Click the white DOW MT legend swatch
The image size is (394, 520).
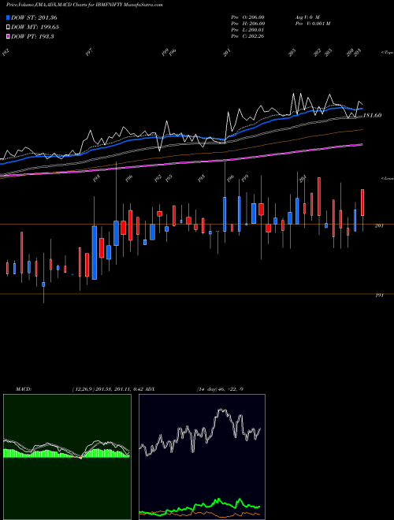[x=9, y=27]
